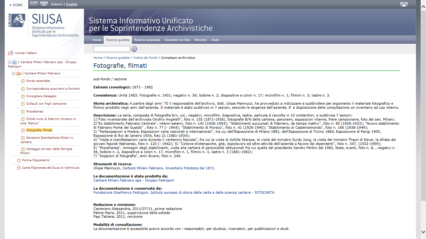
Task: Click the document icon by Senatore Giambattista Miliani
Action: [23, 138]
